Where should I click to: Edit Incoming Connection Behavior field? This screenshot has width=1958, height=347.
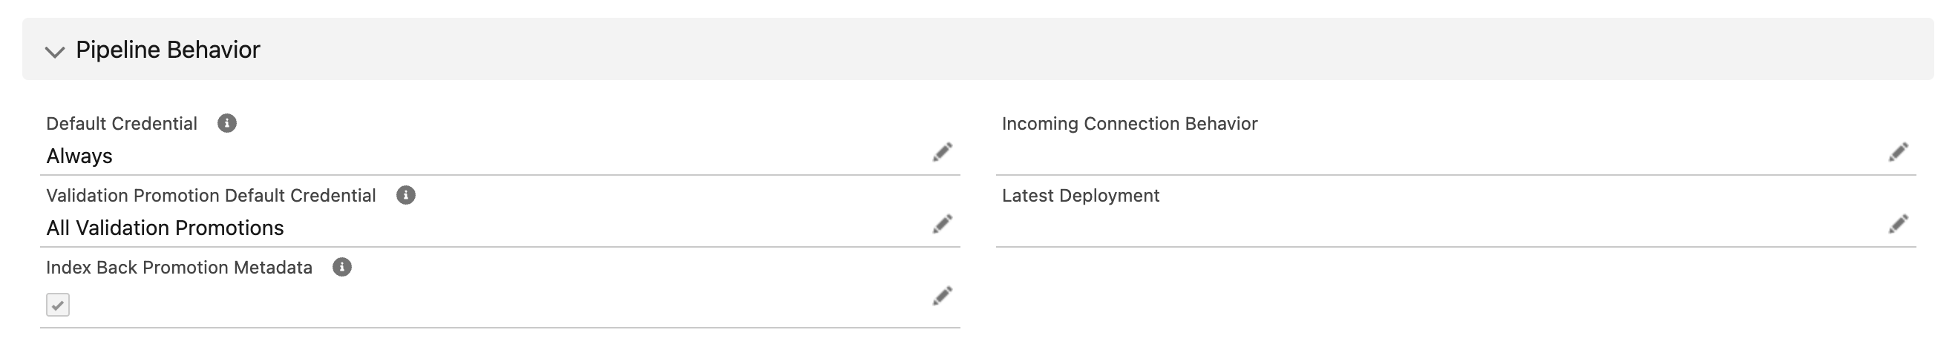pyautogui.click(x=1897, y=152)
